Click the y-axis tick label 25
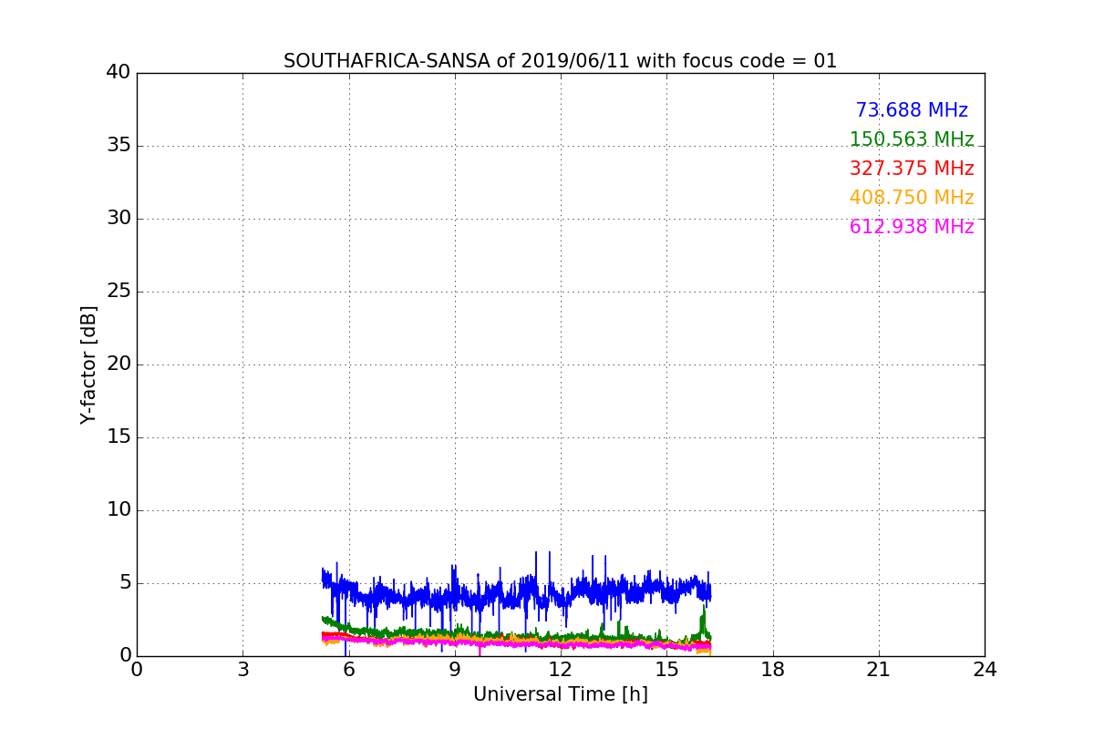Screen dimensions: 1094x729 pyautogui.click(x=119, y=292)
